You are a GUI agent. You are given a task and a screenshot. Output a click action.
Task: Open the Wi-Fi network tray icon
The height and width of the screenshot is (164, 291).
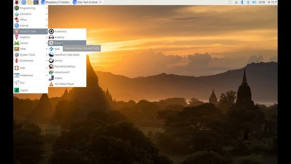coord(248,2)
